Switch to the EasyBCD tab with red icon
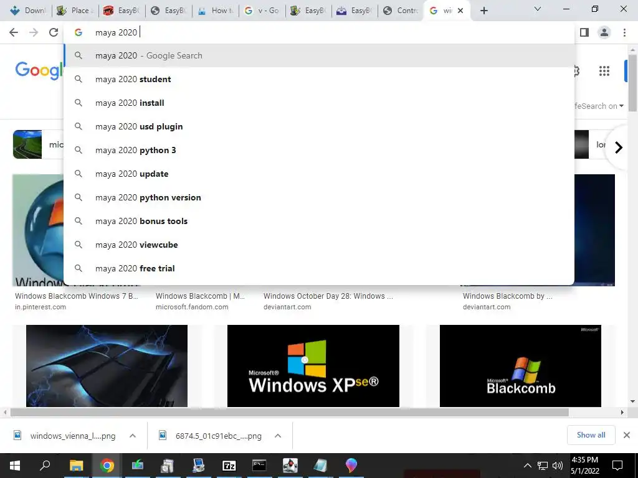The image size is (638, 478). (121, 11)
